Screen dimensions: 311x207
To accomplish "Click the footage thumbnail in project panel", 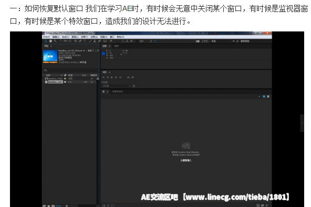I will [50, 57].
